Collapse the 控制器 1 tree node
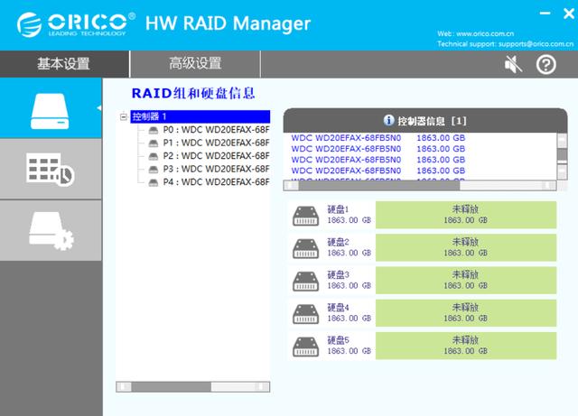This screenshot has height=416, width=578. (124, 116)
